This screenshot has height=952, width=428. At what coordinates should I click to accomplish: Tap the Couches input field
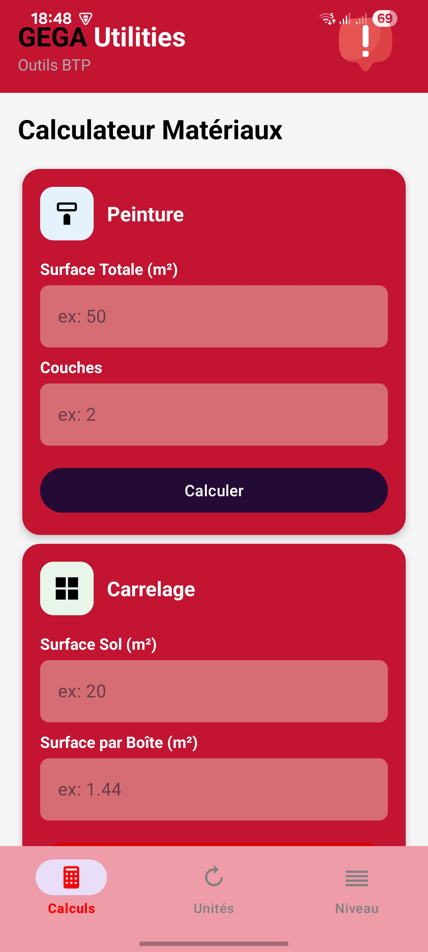214,414
